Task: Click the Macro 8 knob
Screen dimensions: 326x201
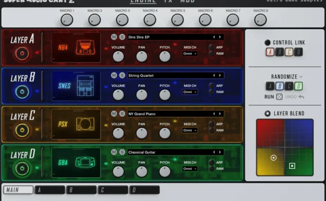Action: pos(260,20)
